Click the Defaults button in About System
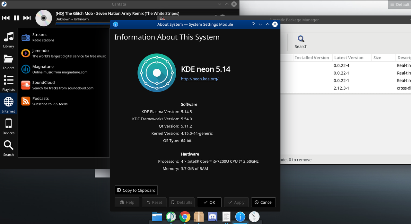The width and height of the screenshot is (411, 224). click(182, 202)
